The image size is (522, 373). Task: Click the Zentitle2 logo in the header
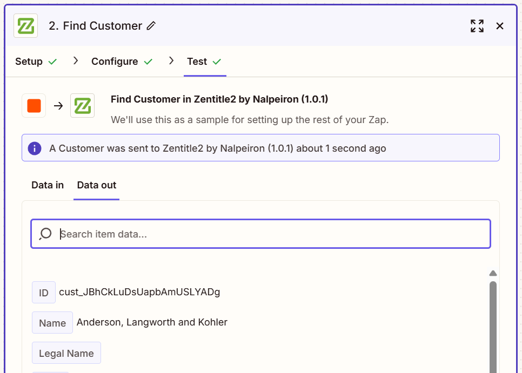(26, 26)
